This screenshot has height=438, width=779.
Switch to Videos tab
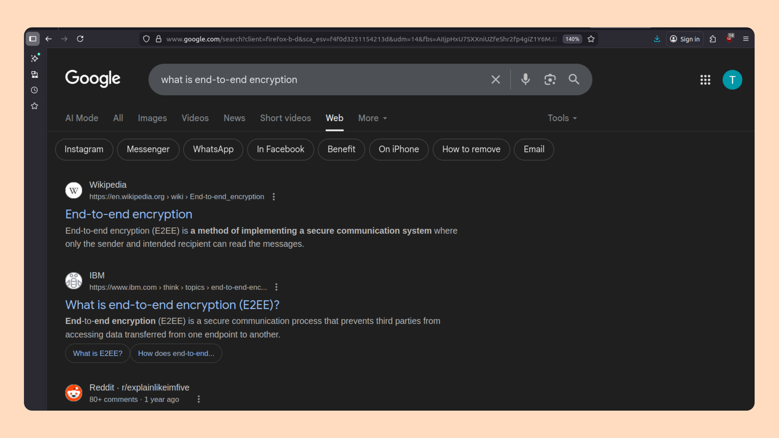point(195,118)
